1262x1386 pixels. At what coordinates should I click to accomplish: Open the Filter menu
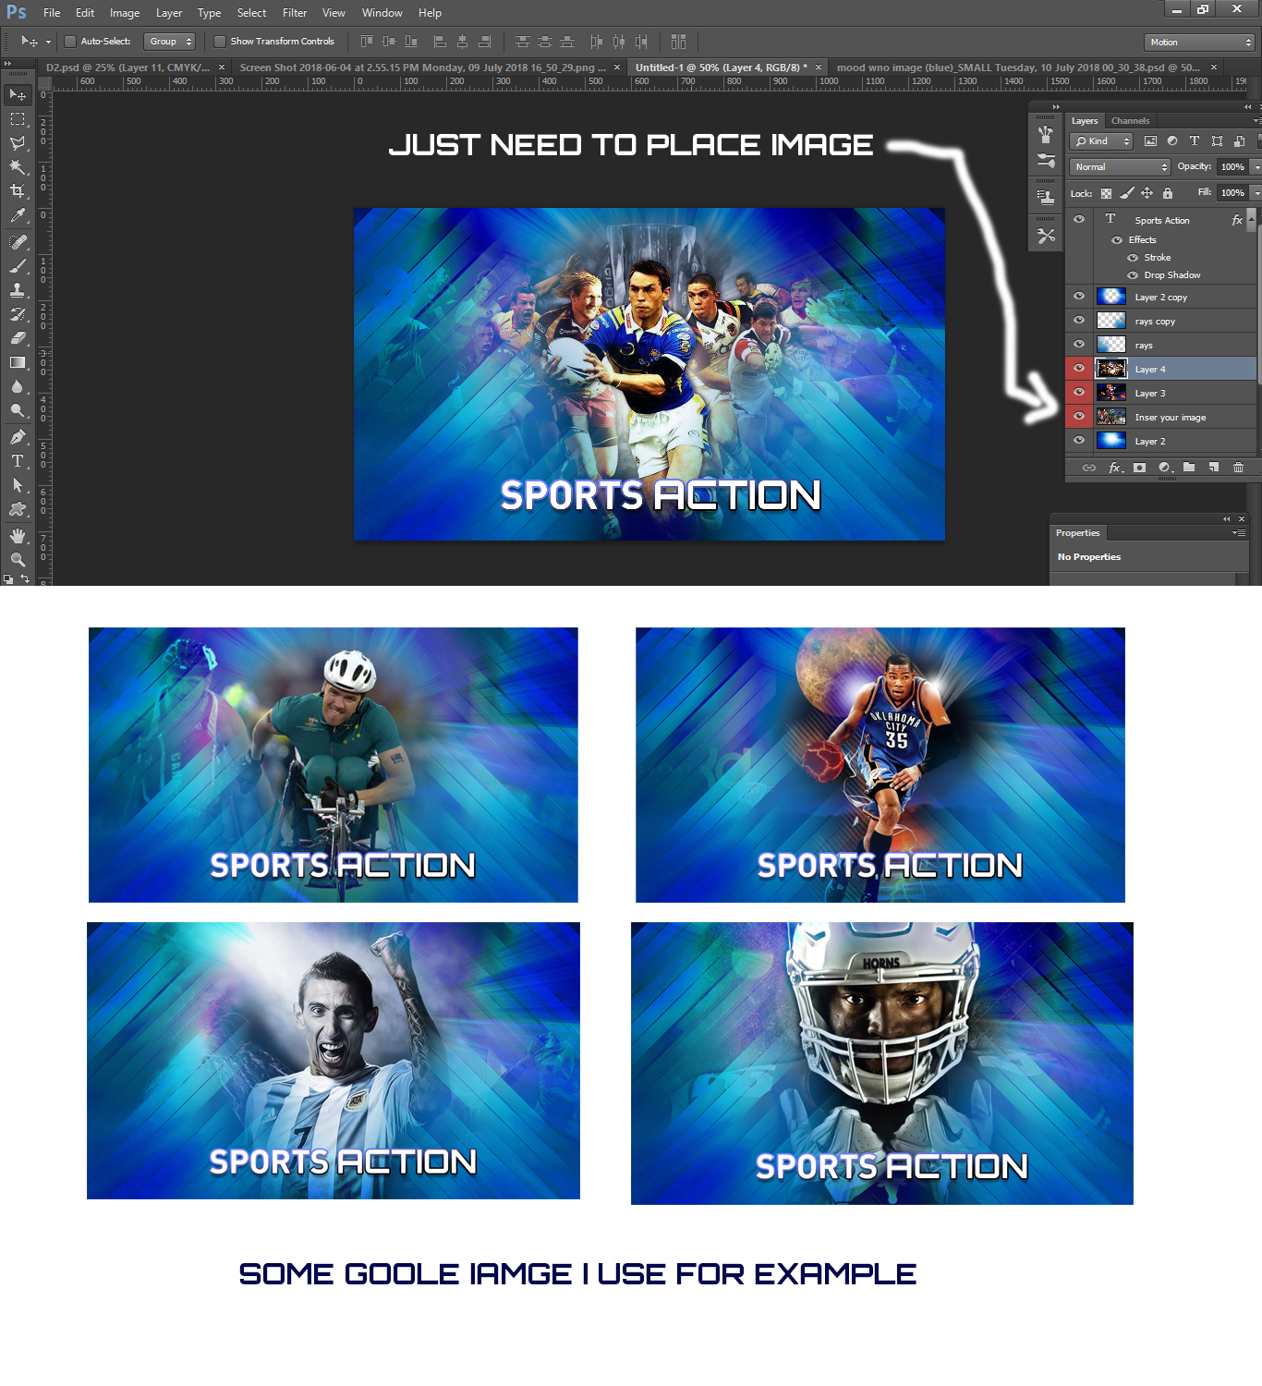[295, 13]
